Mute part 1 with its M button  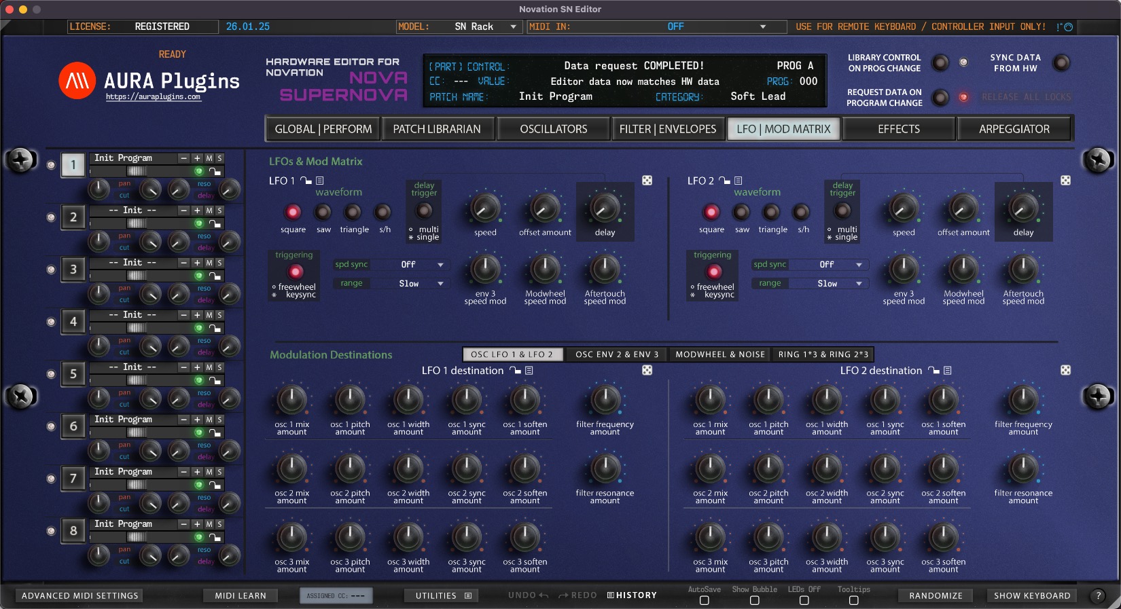click(x=209, y=158)
